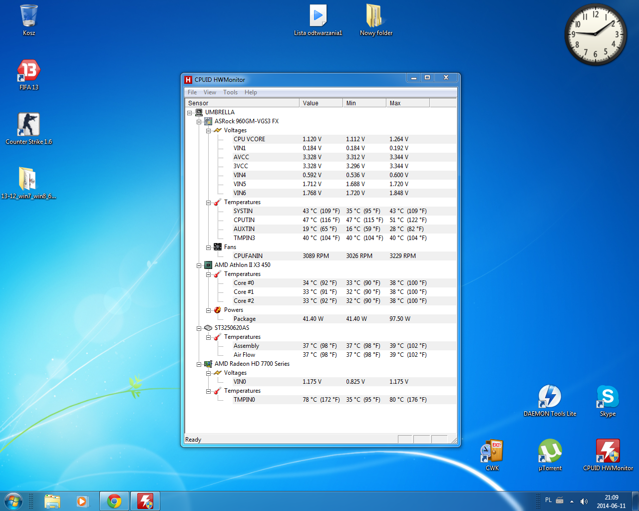Collapse the UMBRELLA root tree node
Image resolution: width=639 pixels, height=511 pixels.
pos(190,113)
